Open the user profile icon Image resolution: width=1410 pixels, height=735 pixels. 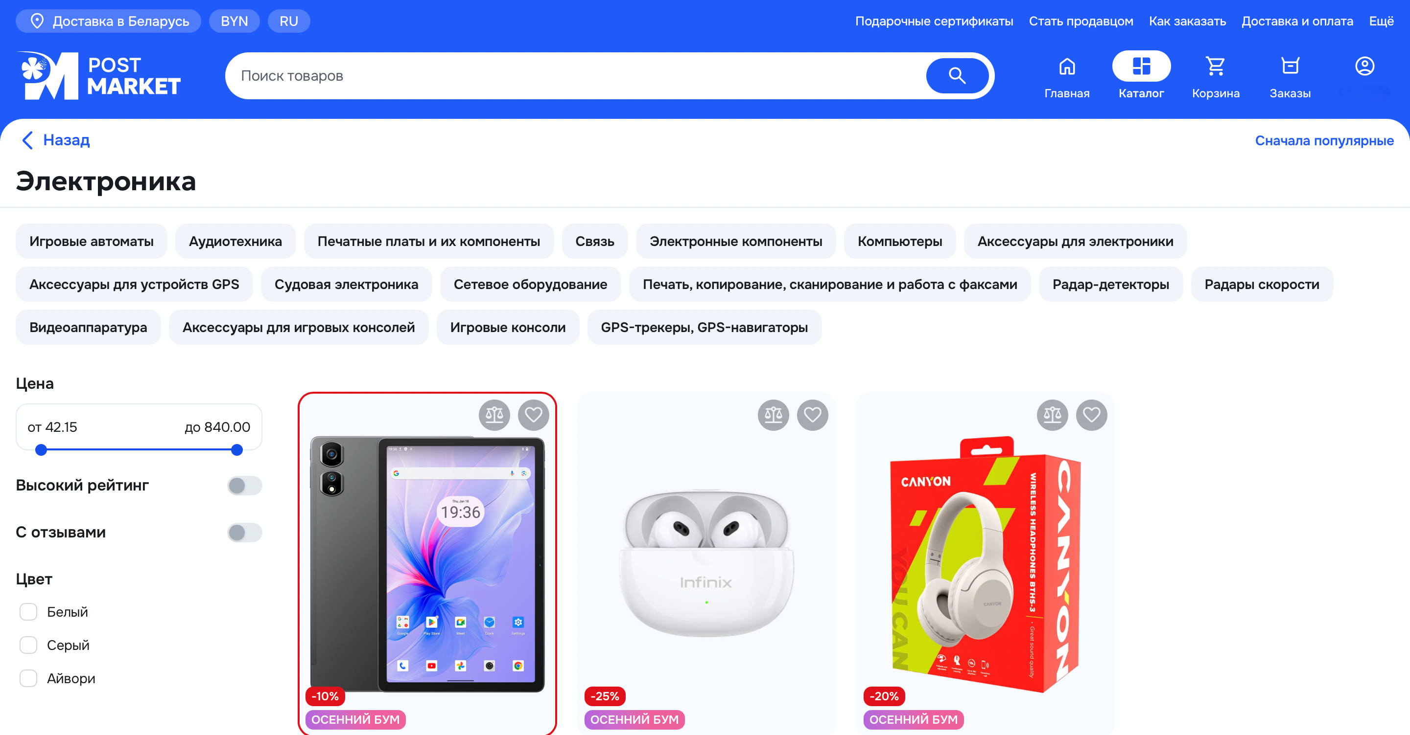coord(1364,67)
